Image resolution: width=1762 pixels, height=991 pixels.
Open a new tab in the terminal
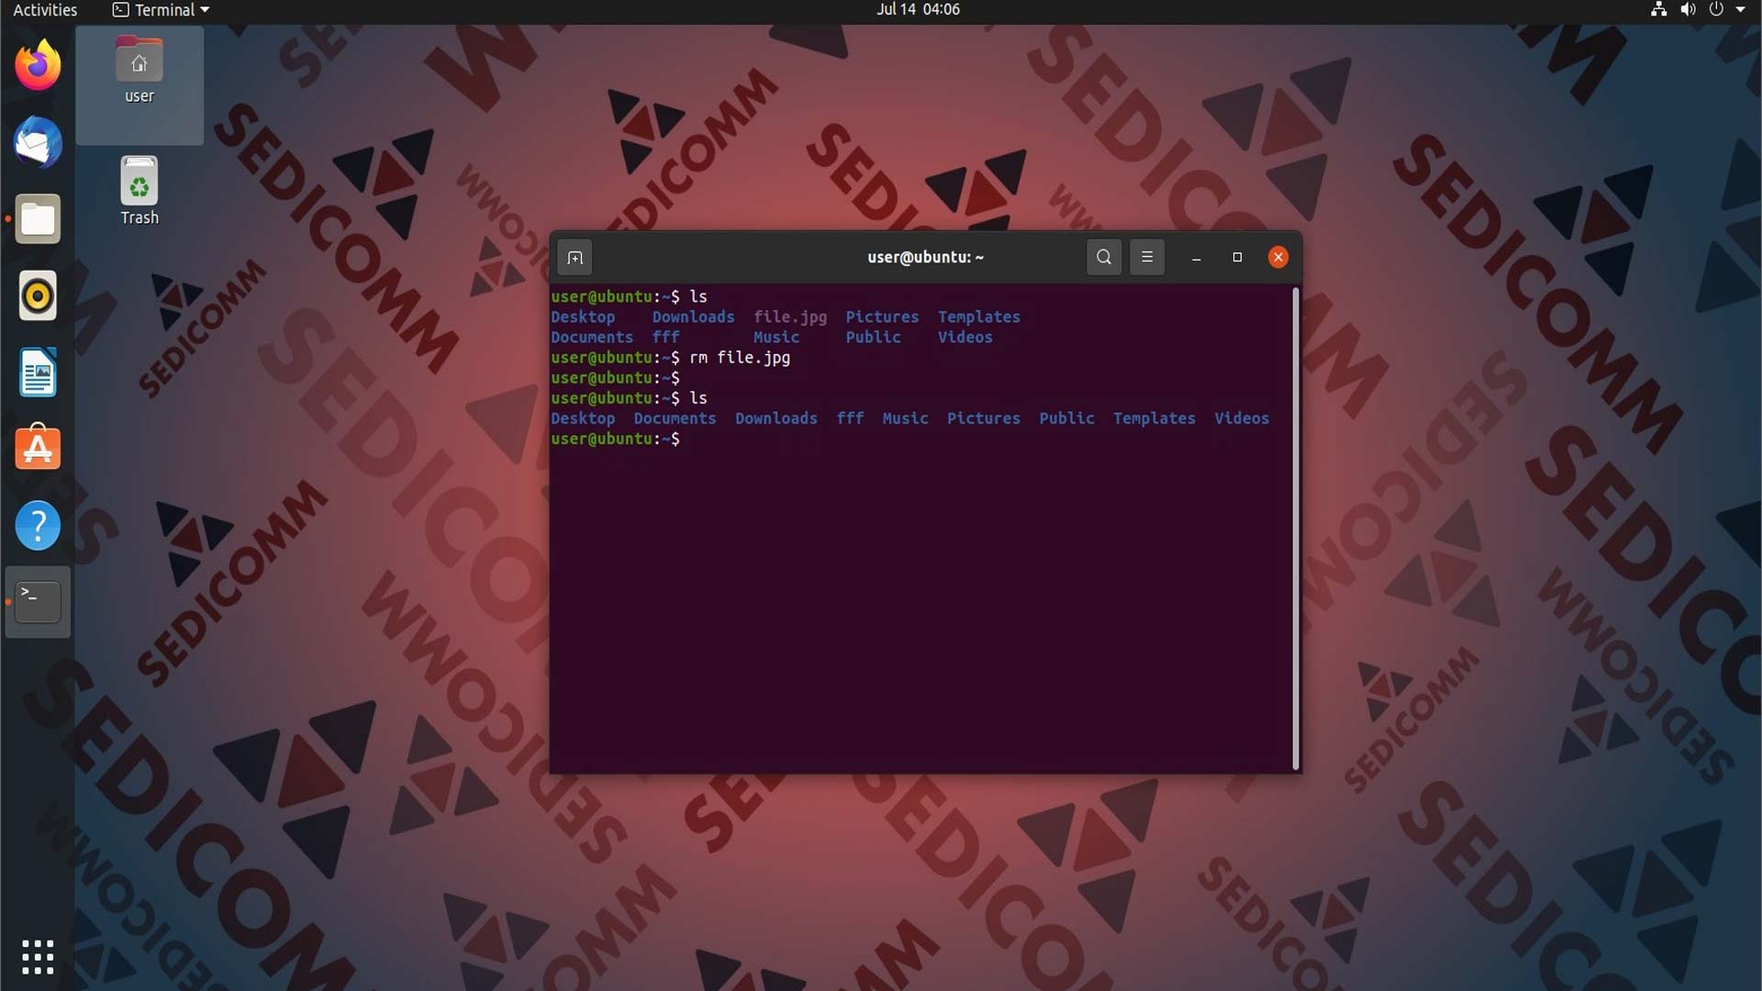[x=575, y=258]
